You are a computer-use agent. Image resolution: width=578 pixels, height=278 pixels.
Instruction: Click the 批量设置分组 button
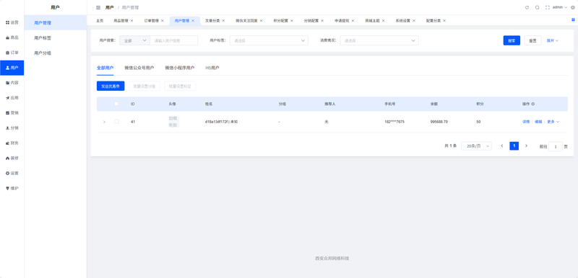tap(144, 86)
